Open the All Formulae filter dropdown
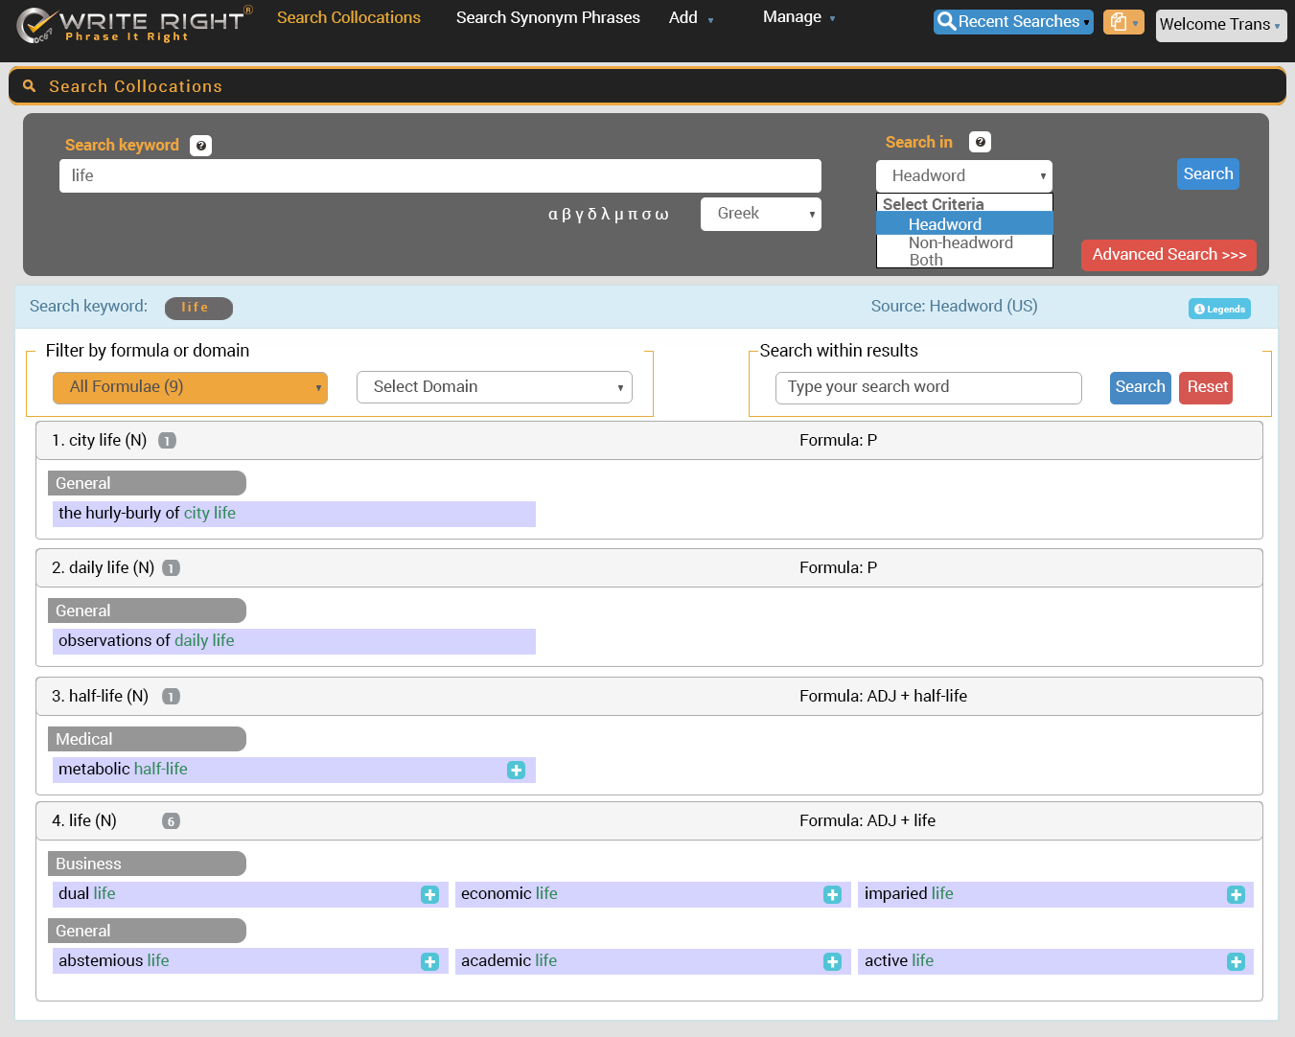This screenshot has height=1037, width=1295. pyautogui.click(x=190, y=387)
